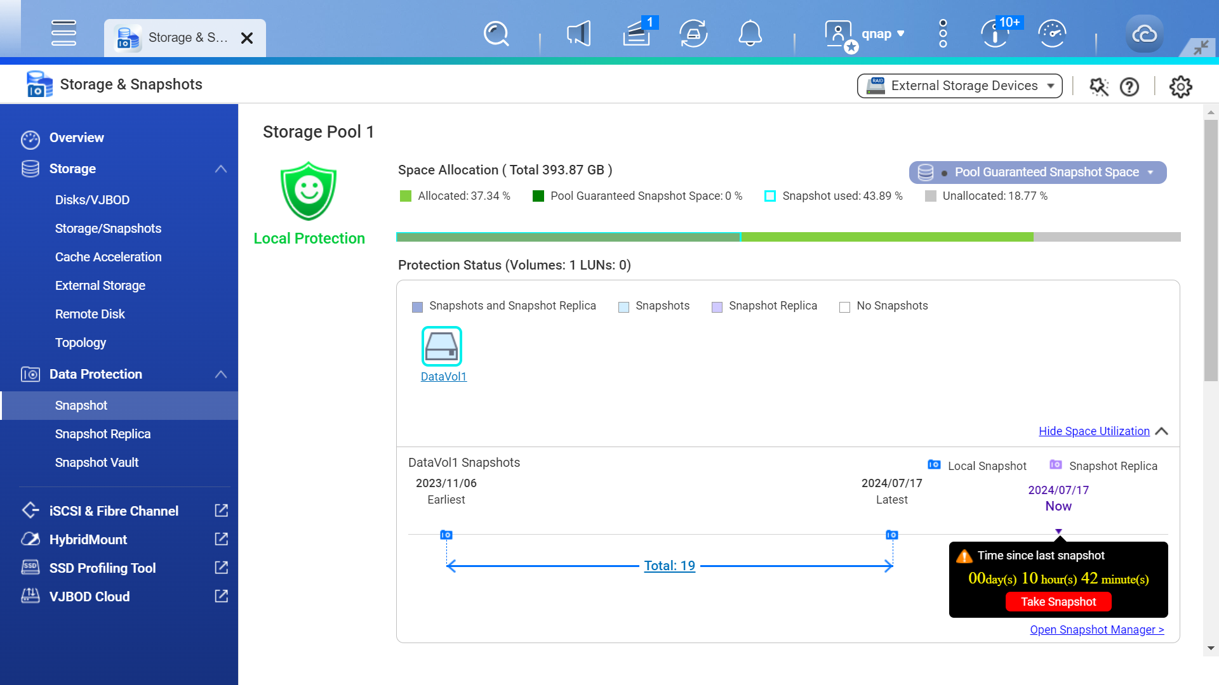Open the myQNAPcloud cloud icon
1219x685 pixels.
click(1144, 34)
